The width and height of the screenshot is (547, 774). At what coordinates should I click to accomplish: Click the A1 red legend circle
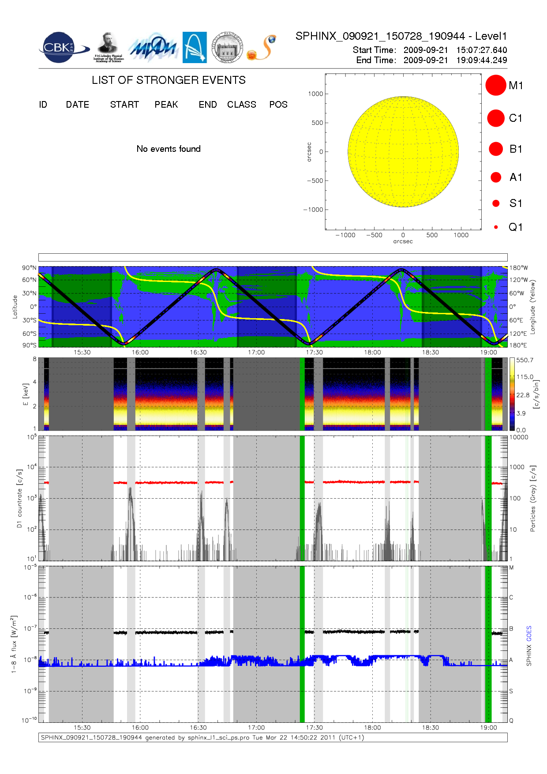[496, 177]
